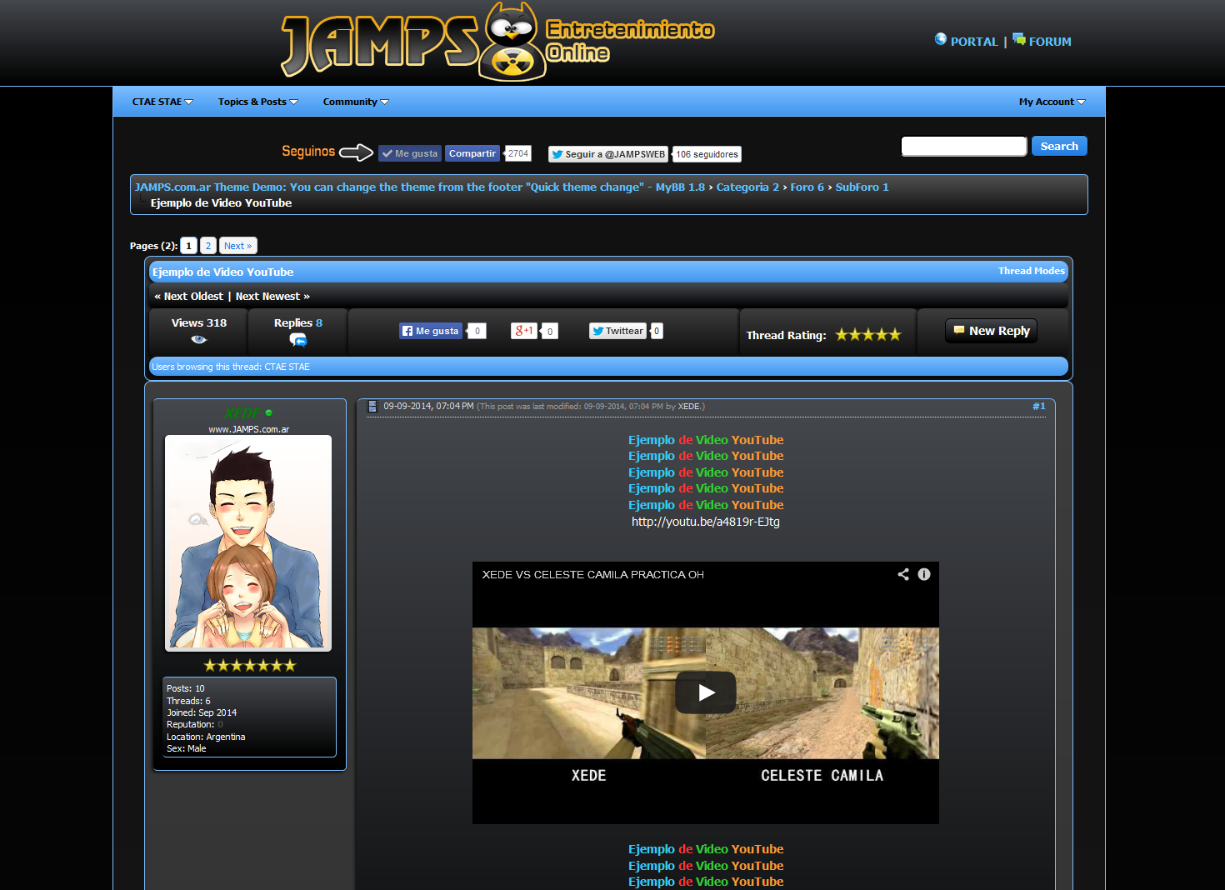This screenshot has height=890, width=1225.
Task: Click the Google +1 button
Action: pos(524,331)
